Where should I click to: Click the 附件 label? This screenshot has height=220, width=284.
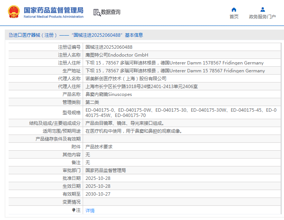[76, 147]
